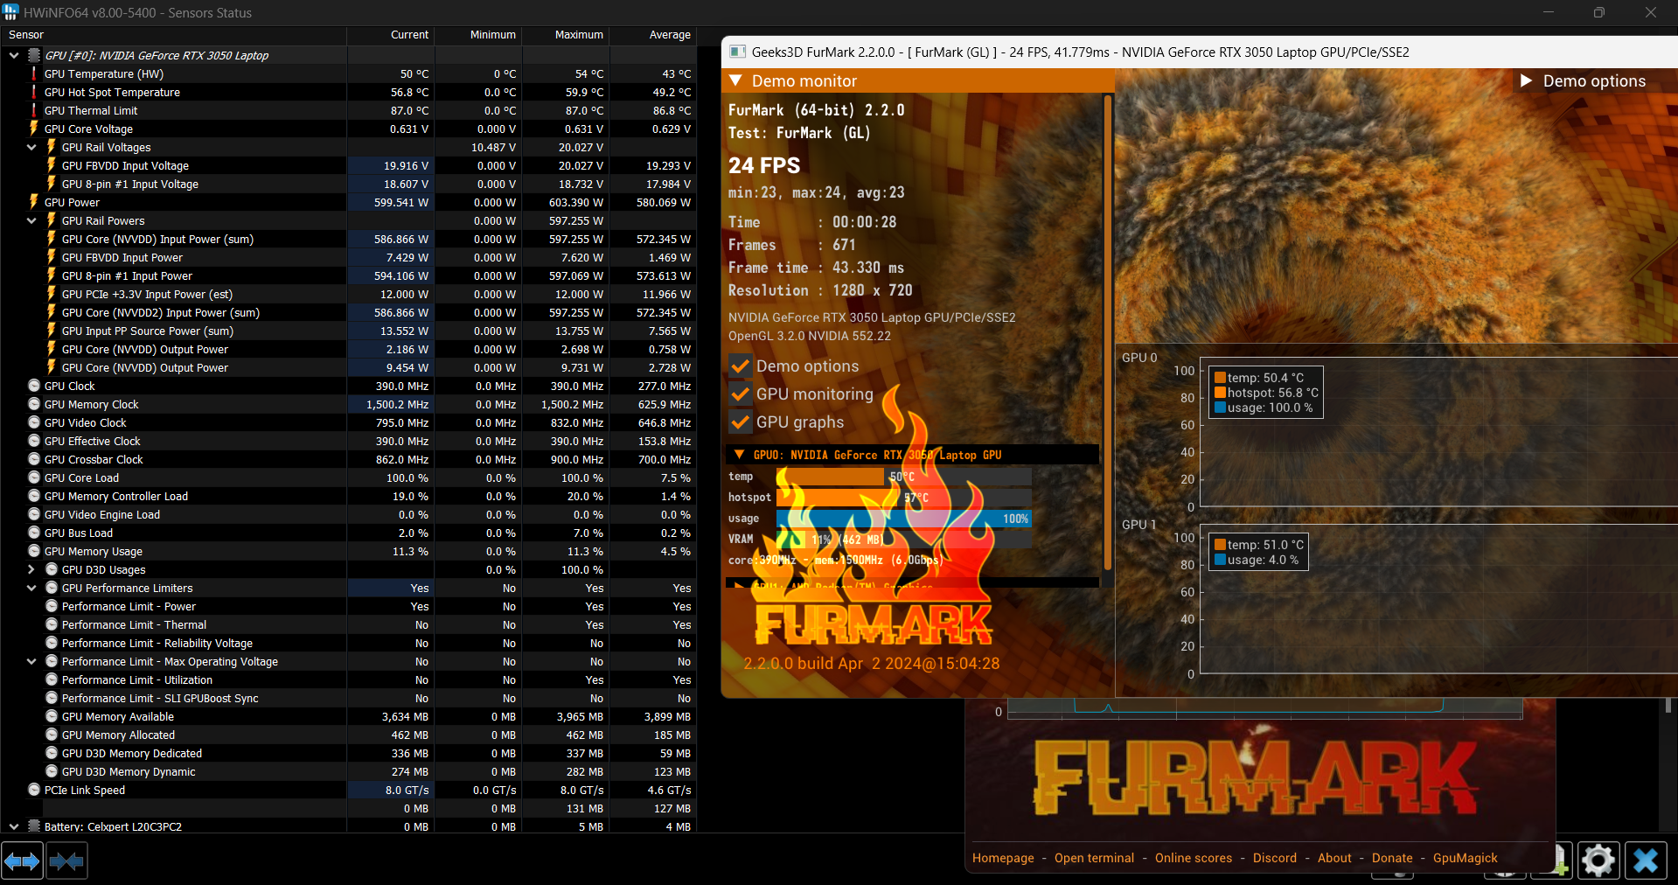This screenshot has width=1678, height=885.
Task: Click the GPU Memory Clock round icon
Action: 34,404
